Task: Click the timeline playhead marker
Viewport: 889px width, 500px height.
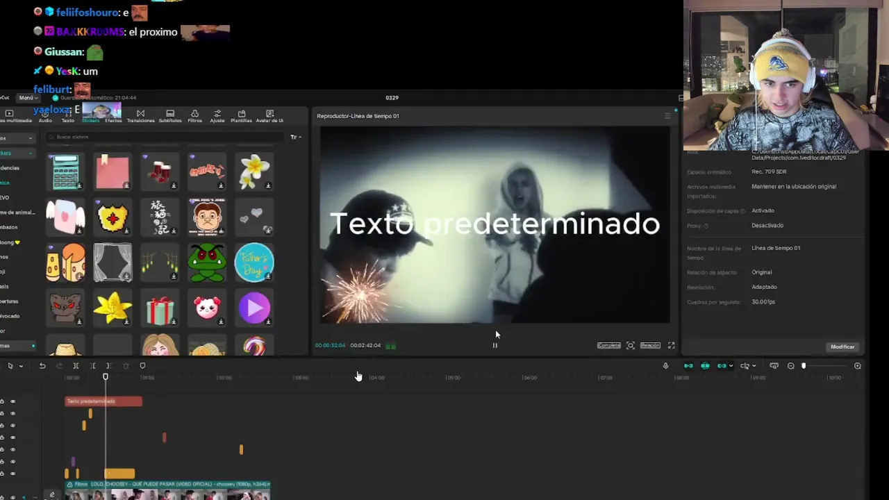Action: [106, 377]
